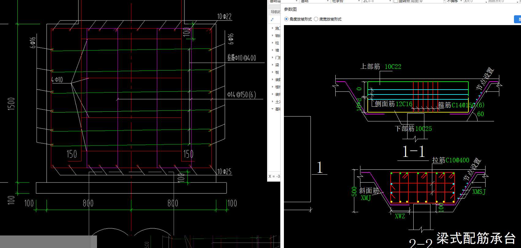Expand the 板 node in navigation tree

point(273,72)
